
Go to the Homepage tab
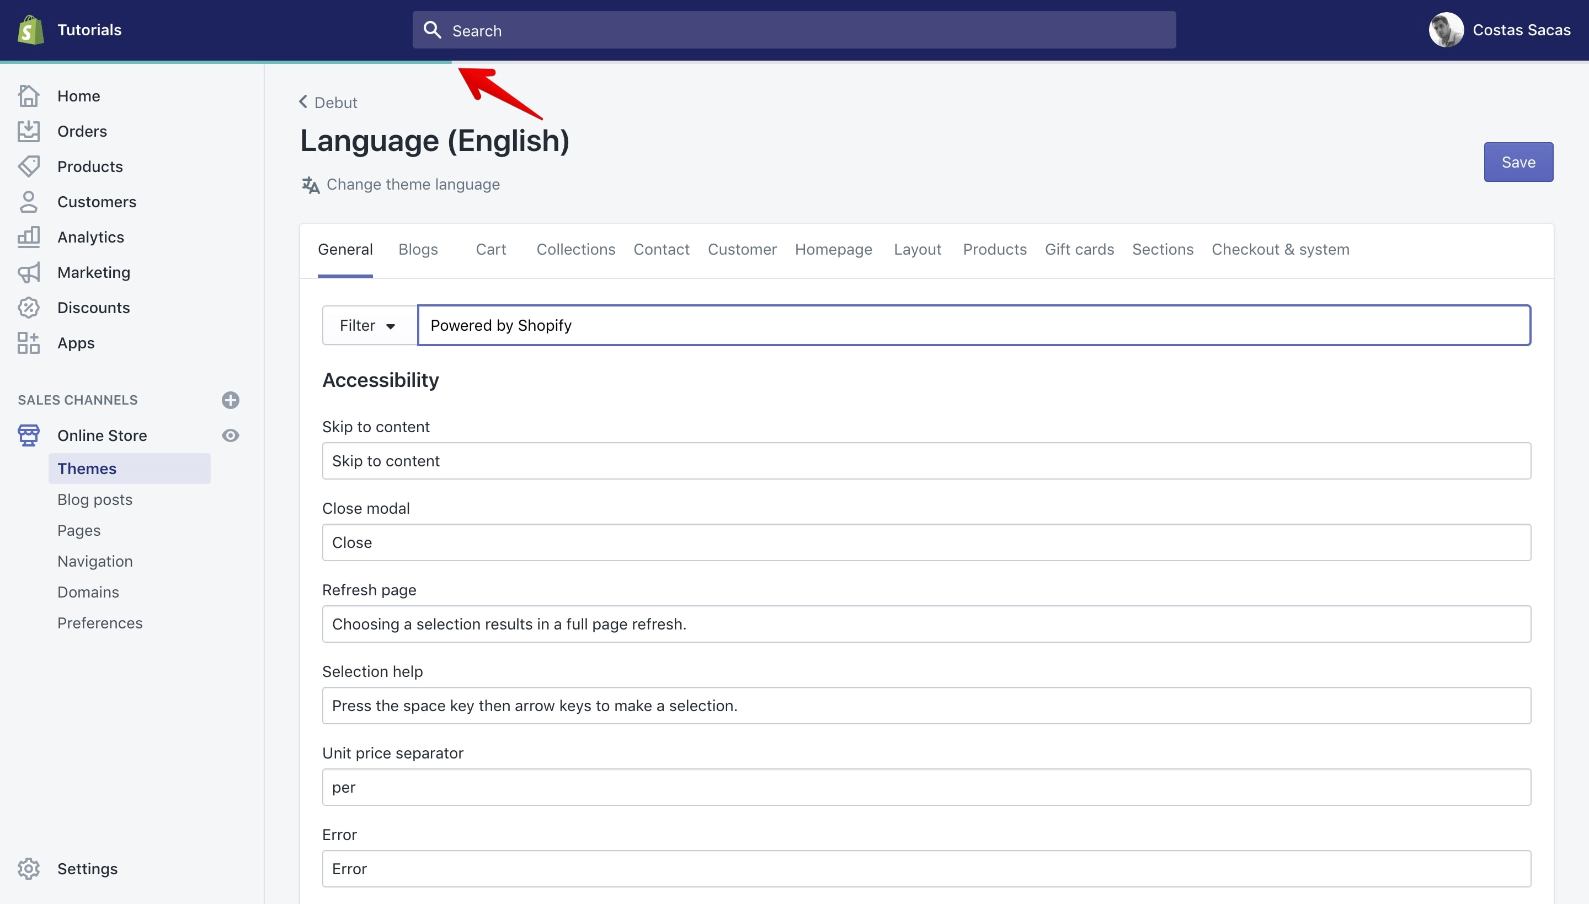click(x=834, y=250)
